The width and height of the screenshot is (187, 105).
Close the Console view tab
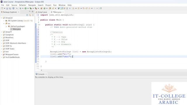(46, 74)
